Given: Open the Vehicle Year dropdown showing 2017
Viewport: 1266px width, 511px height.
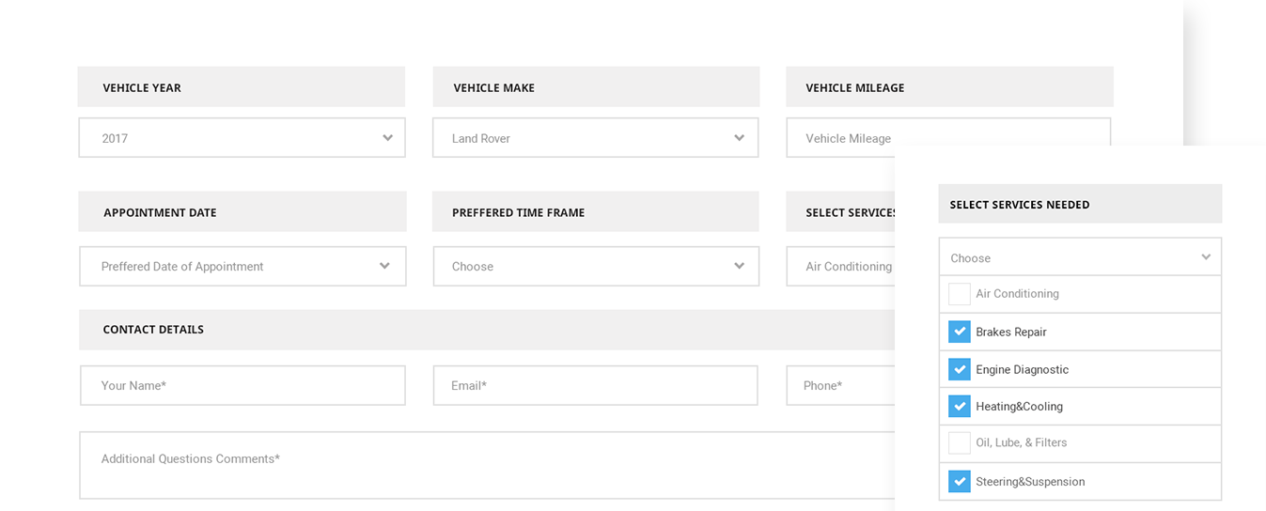Looking at the screenshot, I should pos(242,138).
